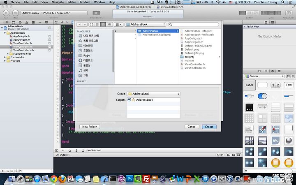Click the Run button in Xcode toolbar
The width and height of the screenshot is (296, 185).
tap(6, 13)
